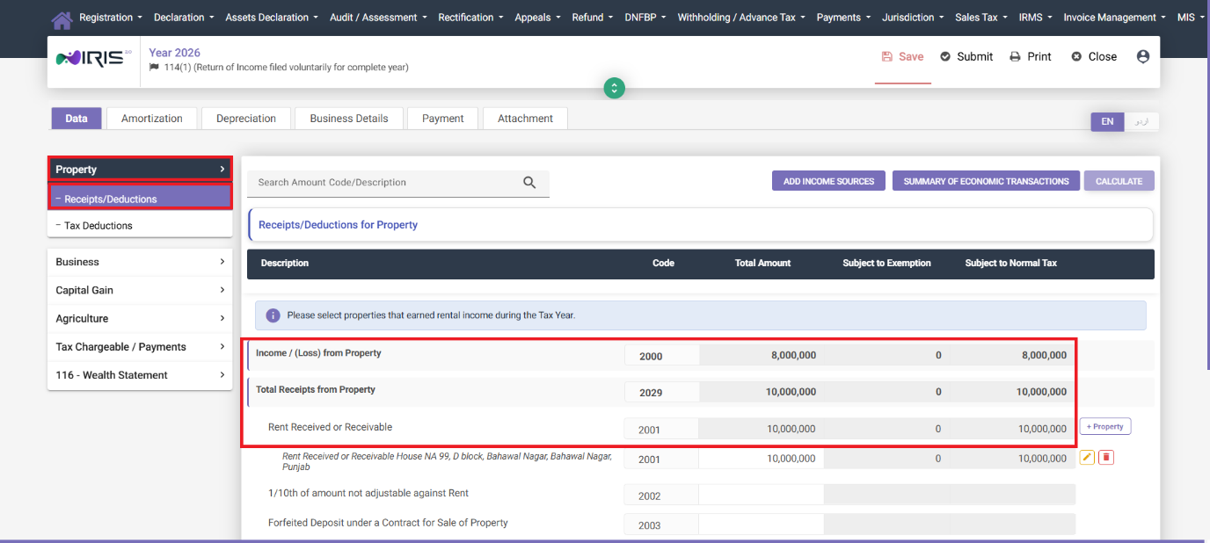1210x543 pixels.
Task: Open the Rectification menu
Action: [470, 18]
